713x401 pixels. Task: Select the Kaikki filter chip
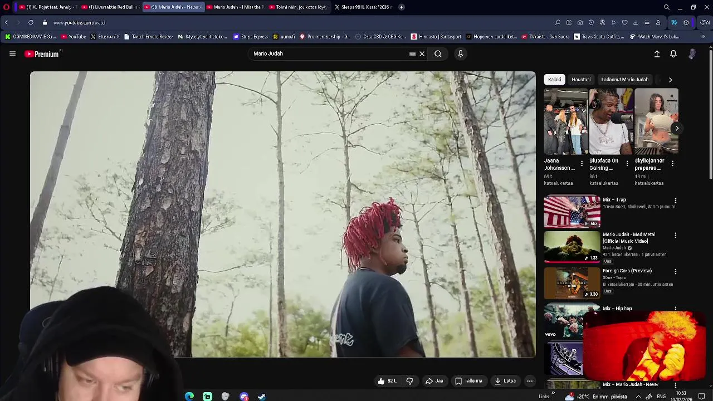click(x=555, y=80)
